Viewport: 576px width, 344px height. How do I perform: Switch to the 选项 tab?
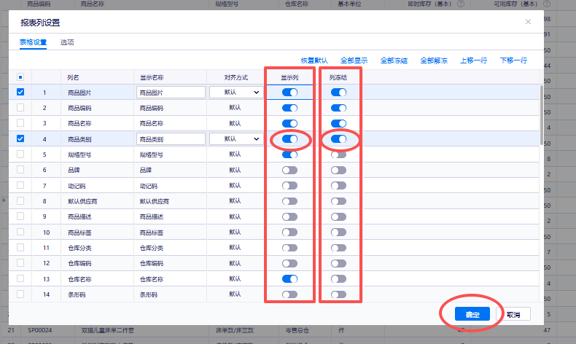(x=67, y=42)
